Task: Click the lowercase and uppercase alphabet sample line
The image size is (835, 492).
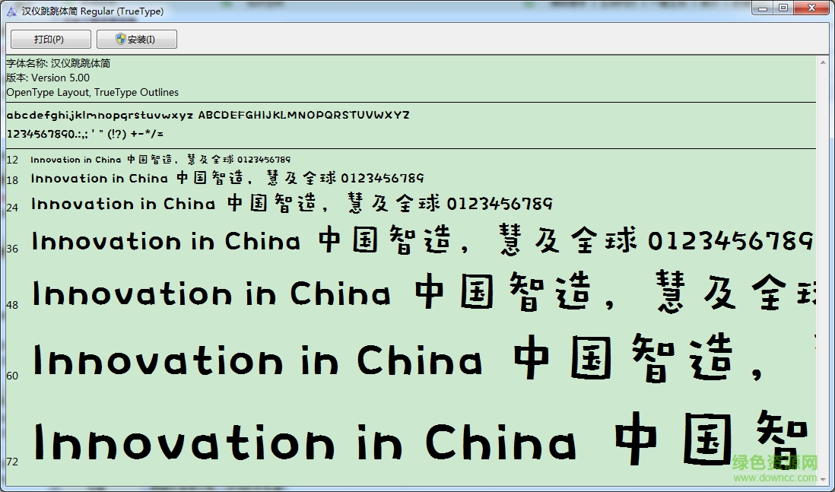Action: point(208,115)
